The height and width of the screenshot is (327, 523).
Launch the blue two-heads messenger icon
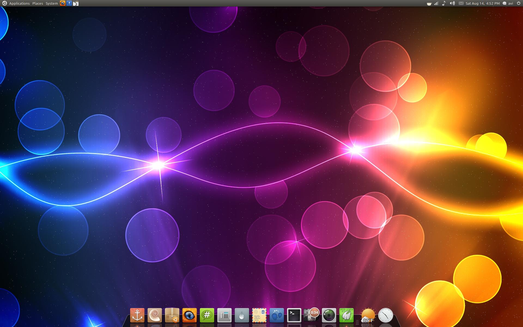coord(276,315)
